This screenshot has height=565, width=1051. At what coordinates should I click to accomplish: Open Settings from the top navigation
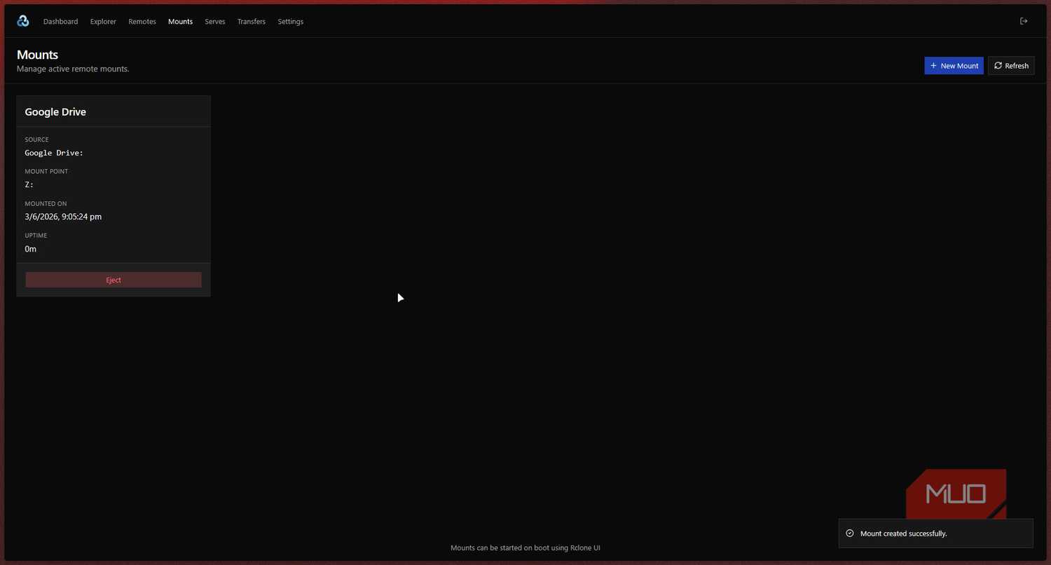pos(291,22)
